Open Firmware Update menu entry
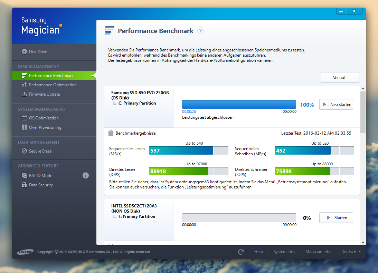Image resolution: width=378 pixels, height=273 pixels. (44, 94)
